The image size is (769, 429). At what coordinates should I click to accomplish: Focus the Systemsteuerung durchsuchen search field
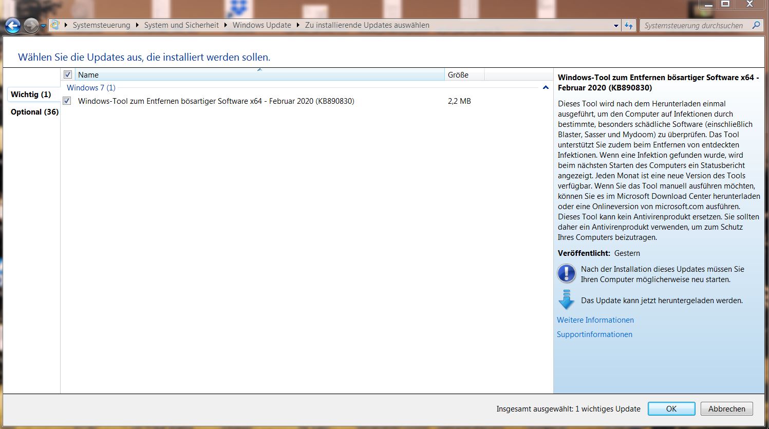693,25
